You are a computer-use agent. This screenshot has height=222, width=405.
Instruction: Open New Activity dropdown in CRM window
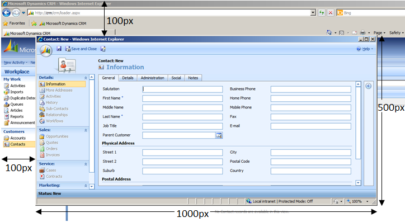[x=16, y=63]
